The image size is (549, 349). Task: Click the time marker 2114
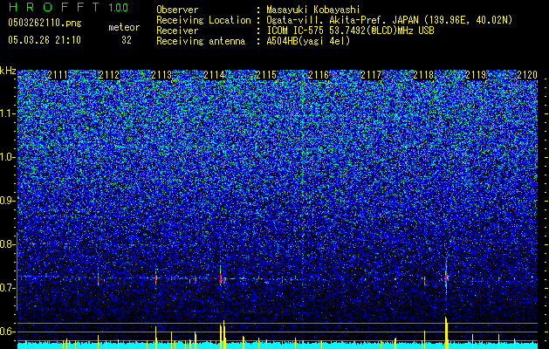coord(215,75)
